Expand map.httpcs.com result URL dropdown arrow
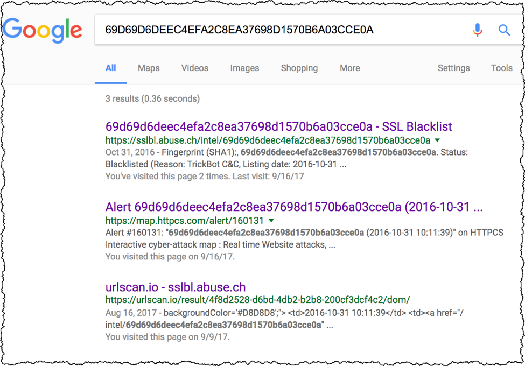Image resolution: width=525 pixels, height=366 pixels. (x=271, y=221)
